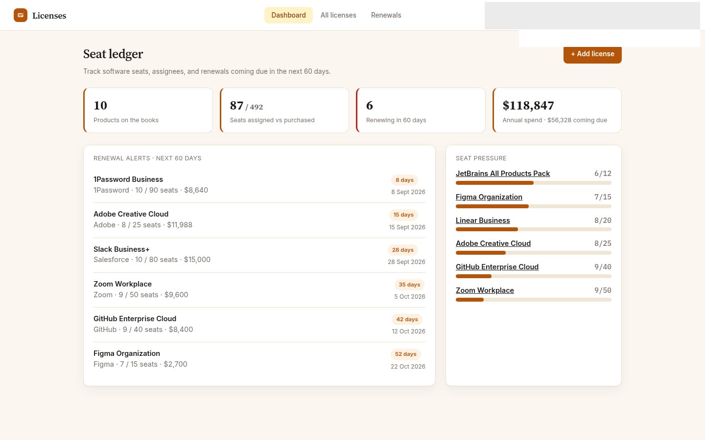The height and width of the screenshot is (440, 705).
Task: Click the GitHub 9 / 40 seats $8,400 line
Action: [x=143, y=330]
